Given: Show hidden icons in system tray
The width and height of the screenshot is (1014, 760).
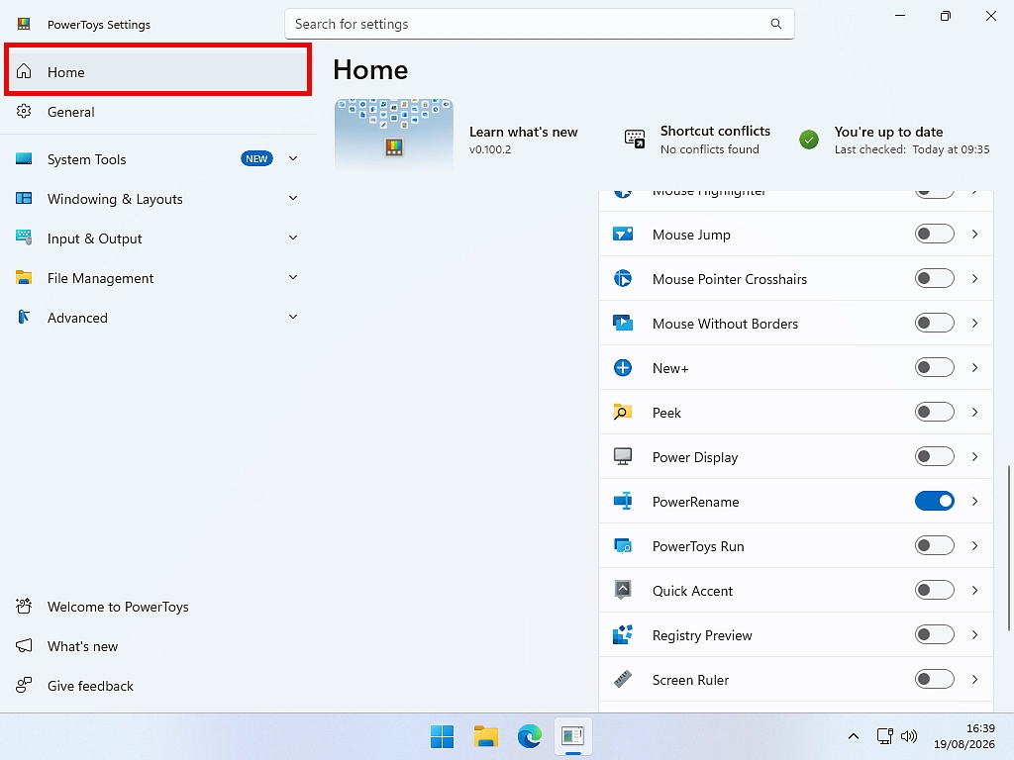Looking at the screenshot, I should (854, 736).
